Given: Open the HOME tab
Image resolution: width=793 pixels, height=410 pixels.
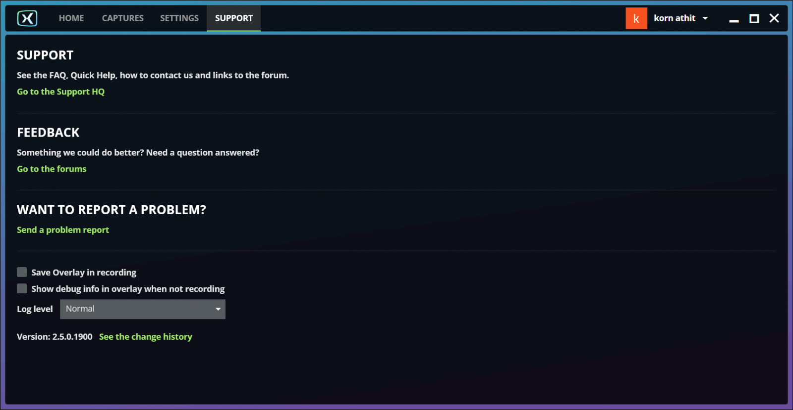Looking at the screenshot, I should 71,18.
